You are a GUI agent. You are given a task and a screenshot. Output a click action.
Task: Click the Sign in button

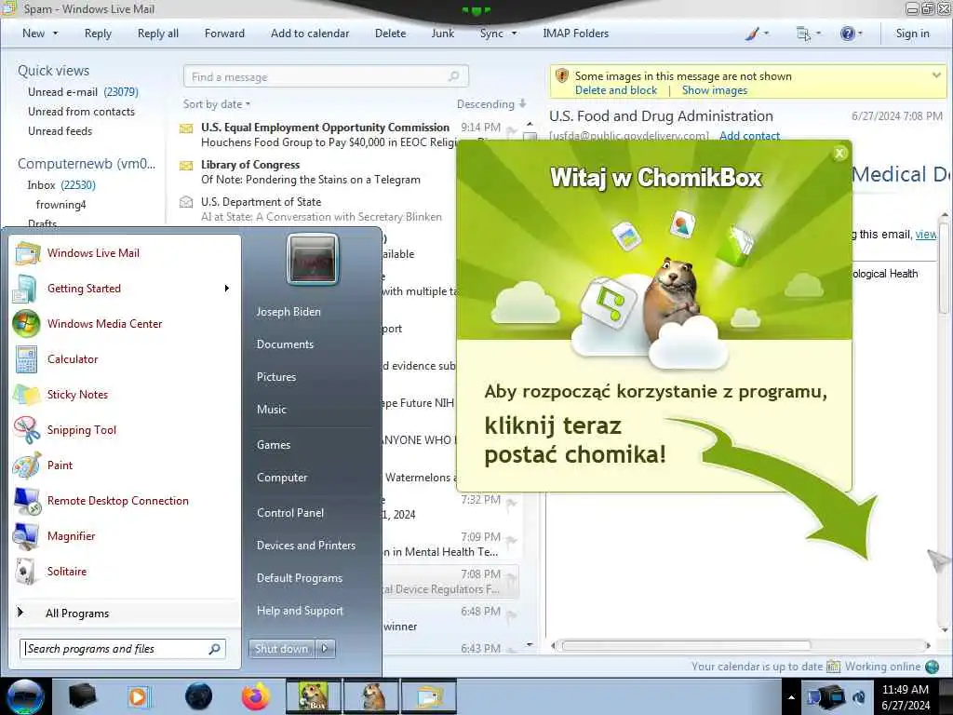912,34
